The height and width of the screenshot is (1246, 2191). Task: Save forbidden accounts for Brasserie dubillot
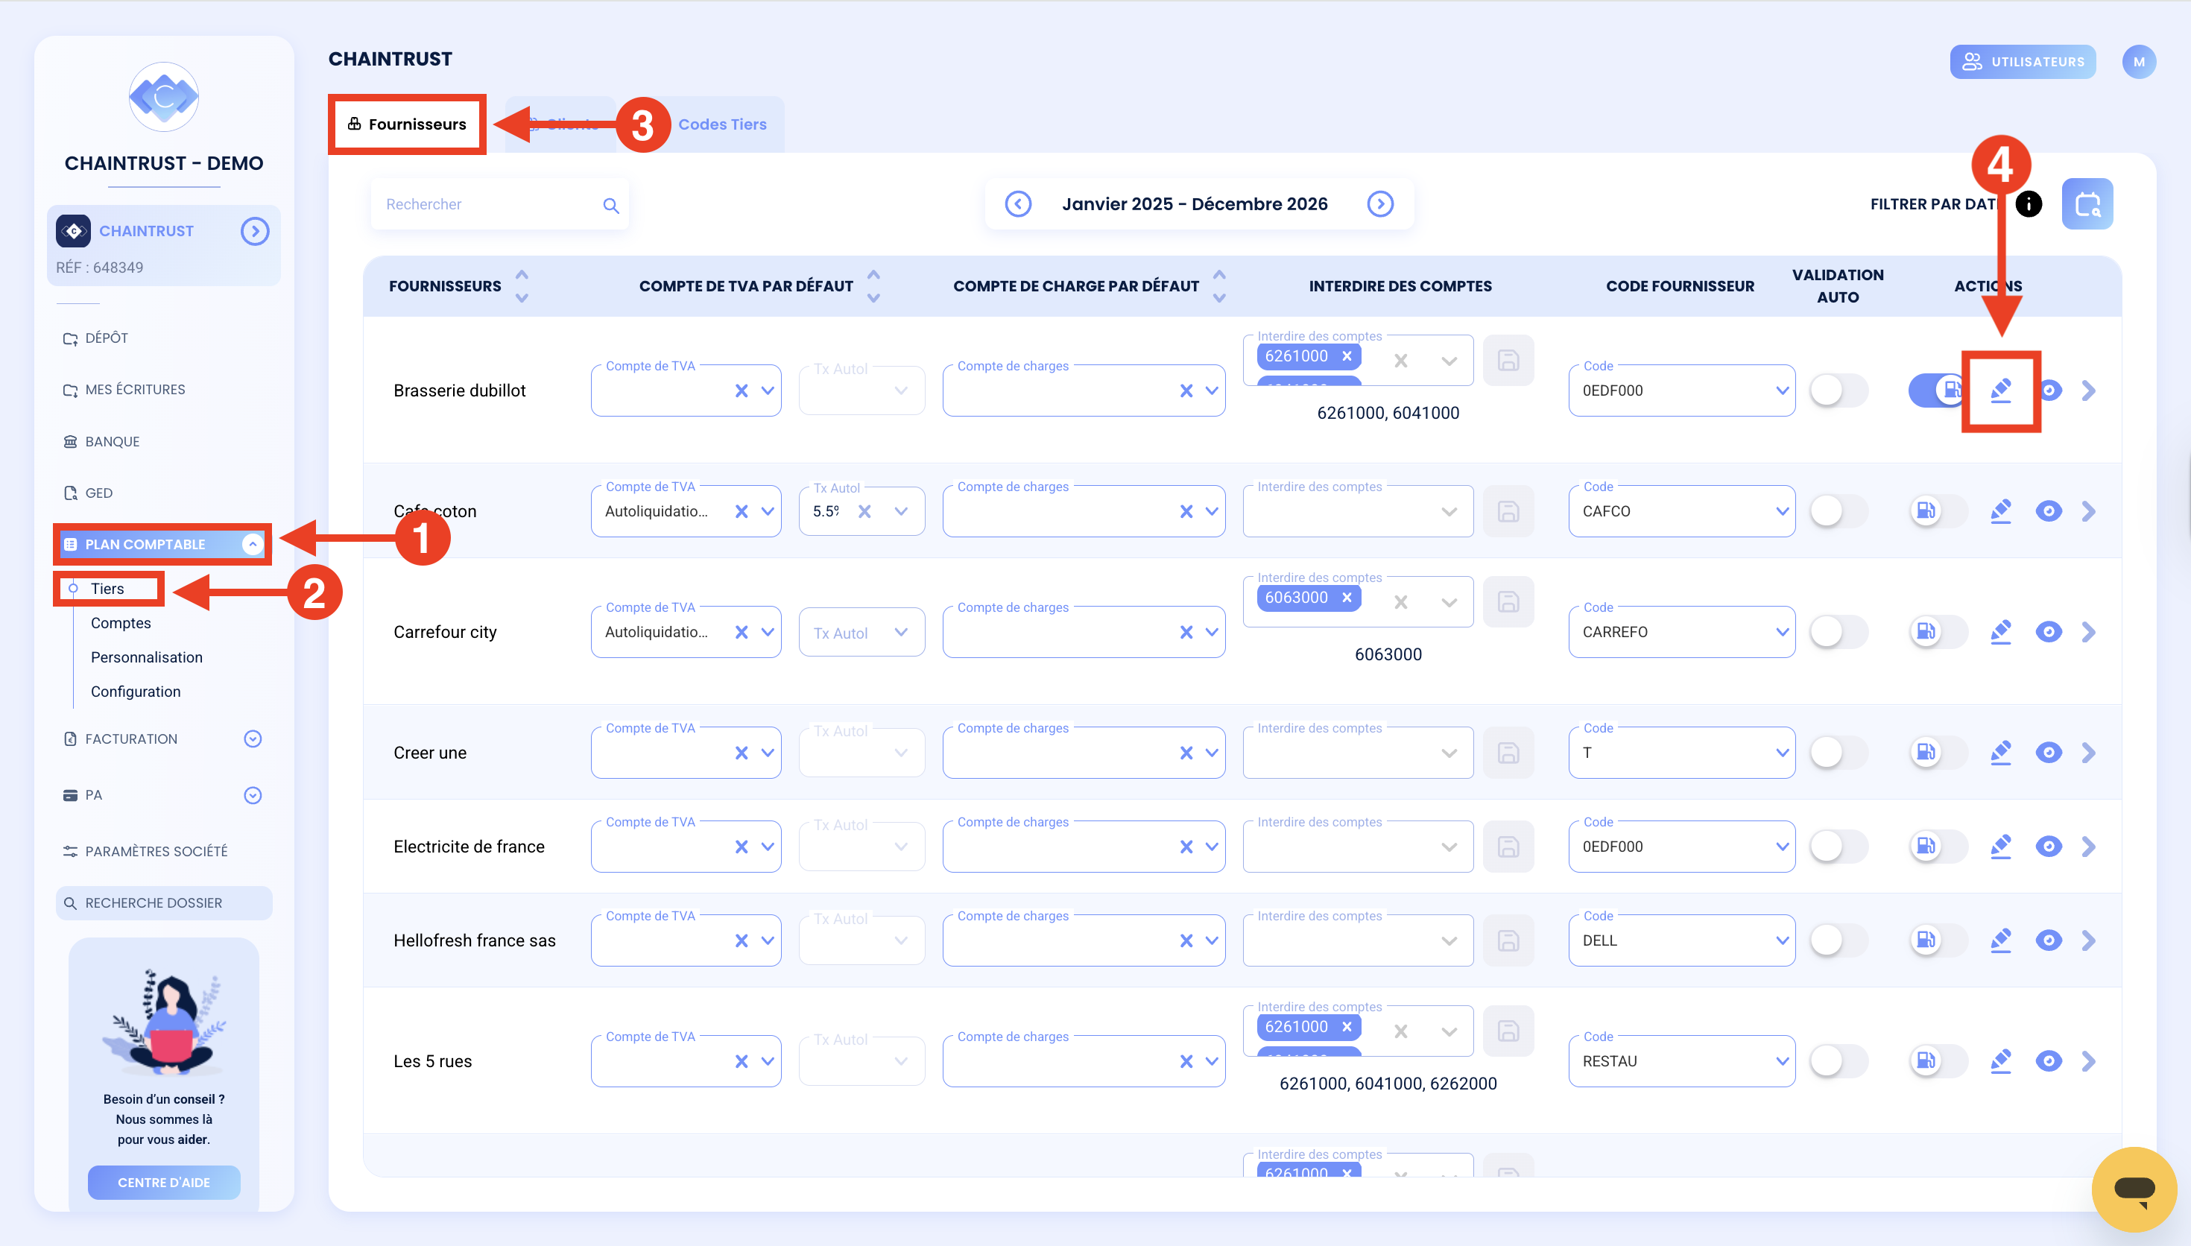(x=1508, y=360)
